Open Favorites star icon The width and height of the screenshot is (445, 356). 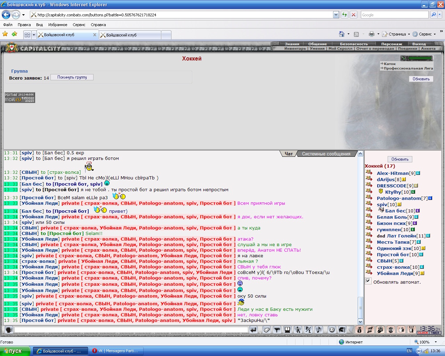coord(5,34)
